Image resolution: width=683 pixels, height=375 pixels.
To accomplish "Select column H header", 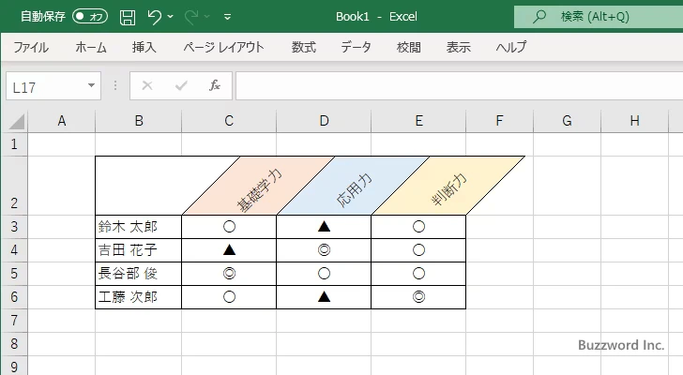I will click(x=634, y=121).
